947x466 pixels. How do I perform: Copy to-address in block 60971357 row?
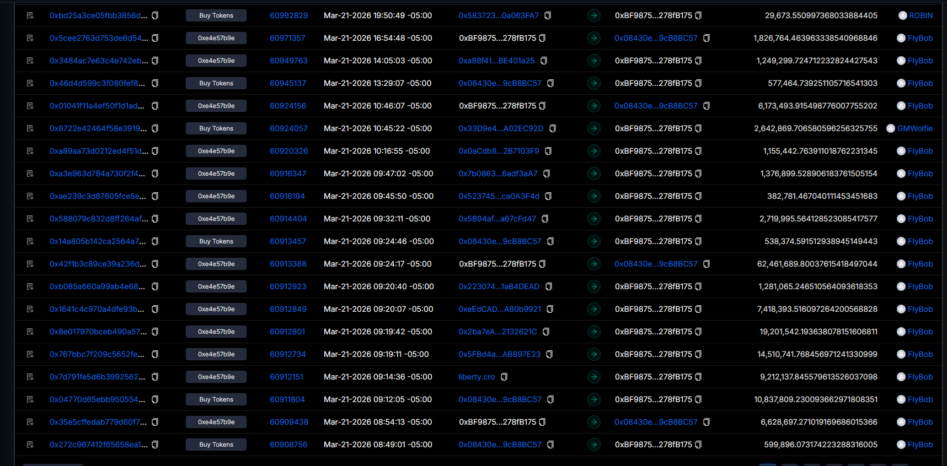(707, 38)
